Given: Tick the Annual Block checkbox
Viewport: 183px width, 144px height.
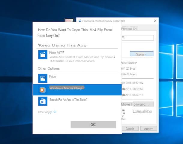Looking at the screenshot, I should [x=134, y=111].
